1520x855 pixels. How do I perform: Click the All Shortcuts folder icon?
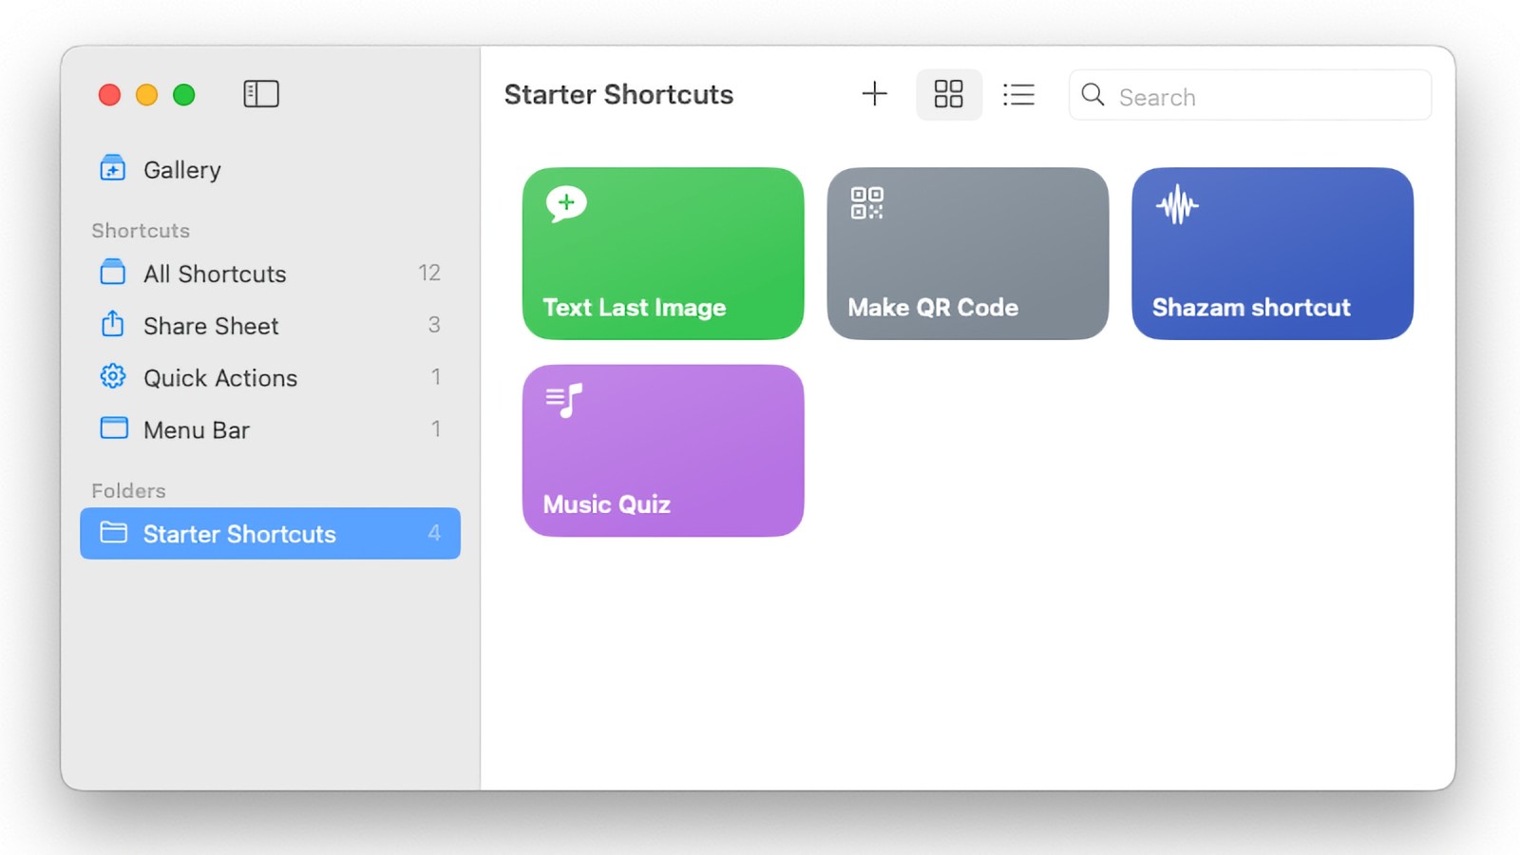pos(113,273)
